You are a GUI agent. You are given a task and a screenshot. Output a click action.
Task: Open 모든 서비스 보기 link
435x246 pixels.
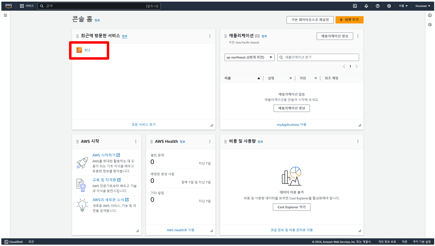(144, 124)
